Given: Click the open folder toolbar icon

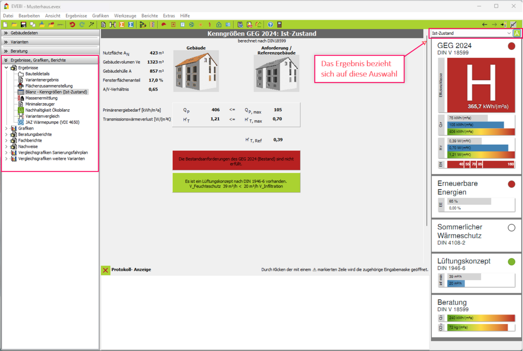Looking at the screenshot, I should (x=14, y=25).
